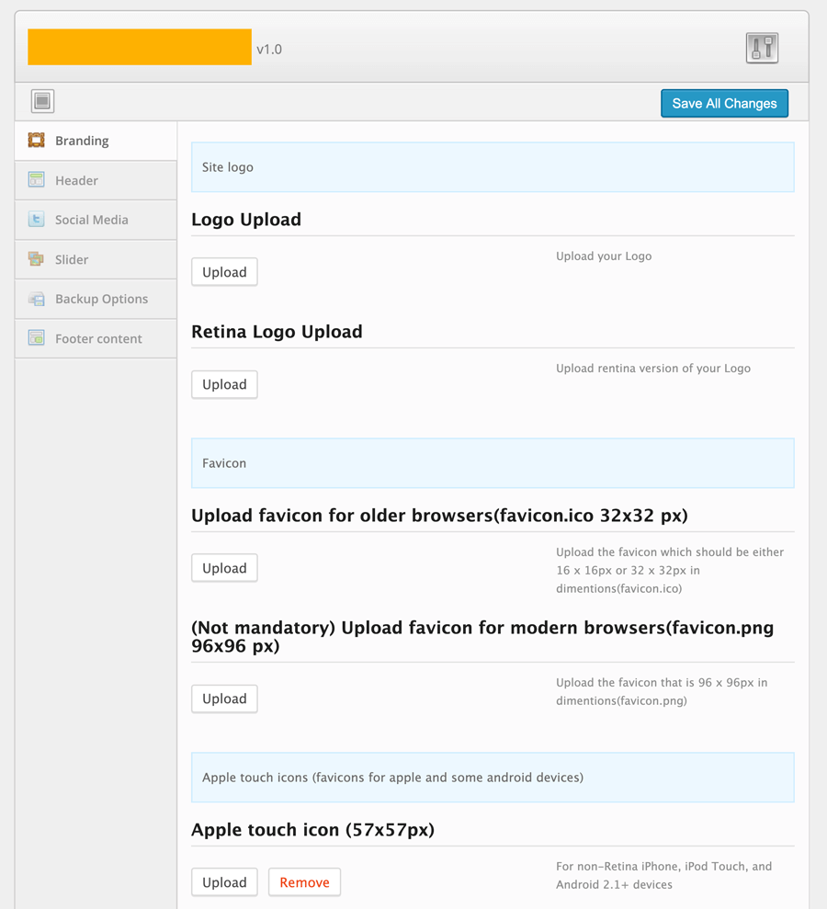This screenshot has height=909, width=827.
Task: Click the Footer content icon in the sidebar
Action: coord(36,337)
